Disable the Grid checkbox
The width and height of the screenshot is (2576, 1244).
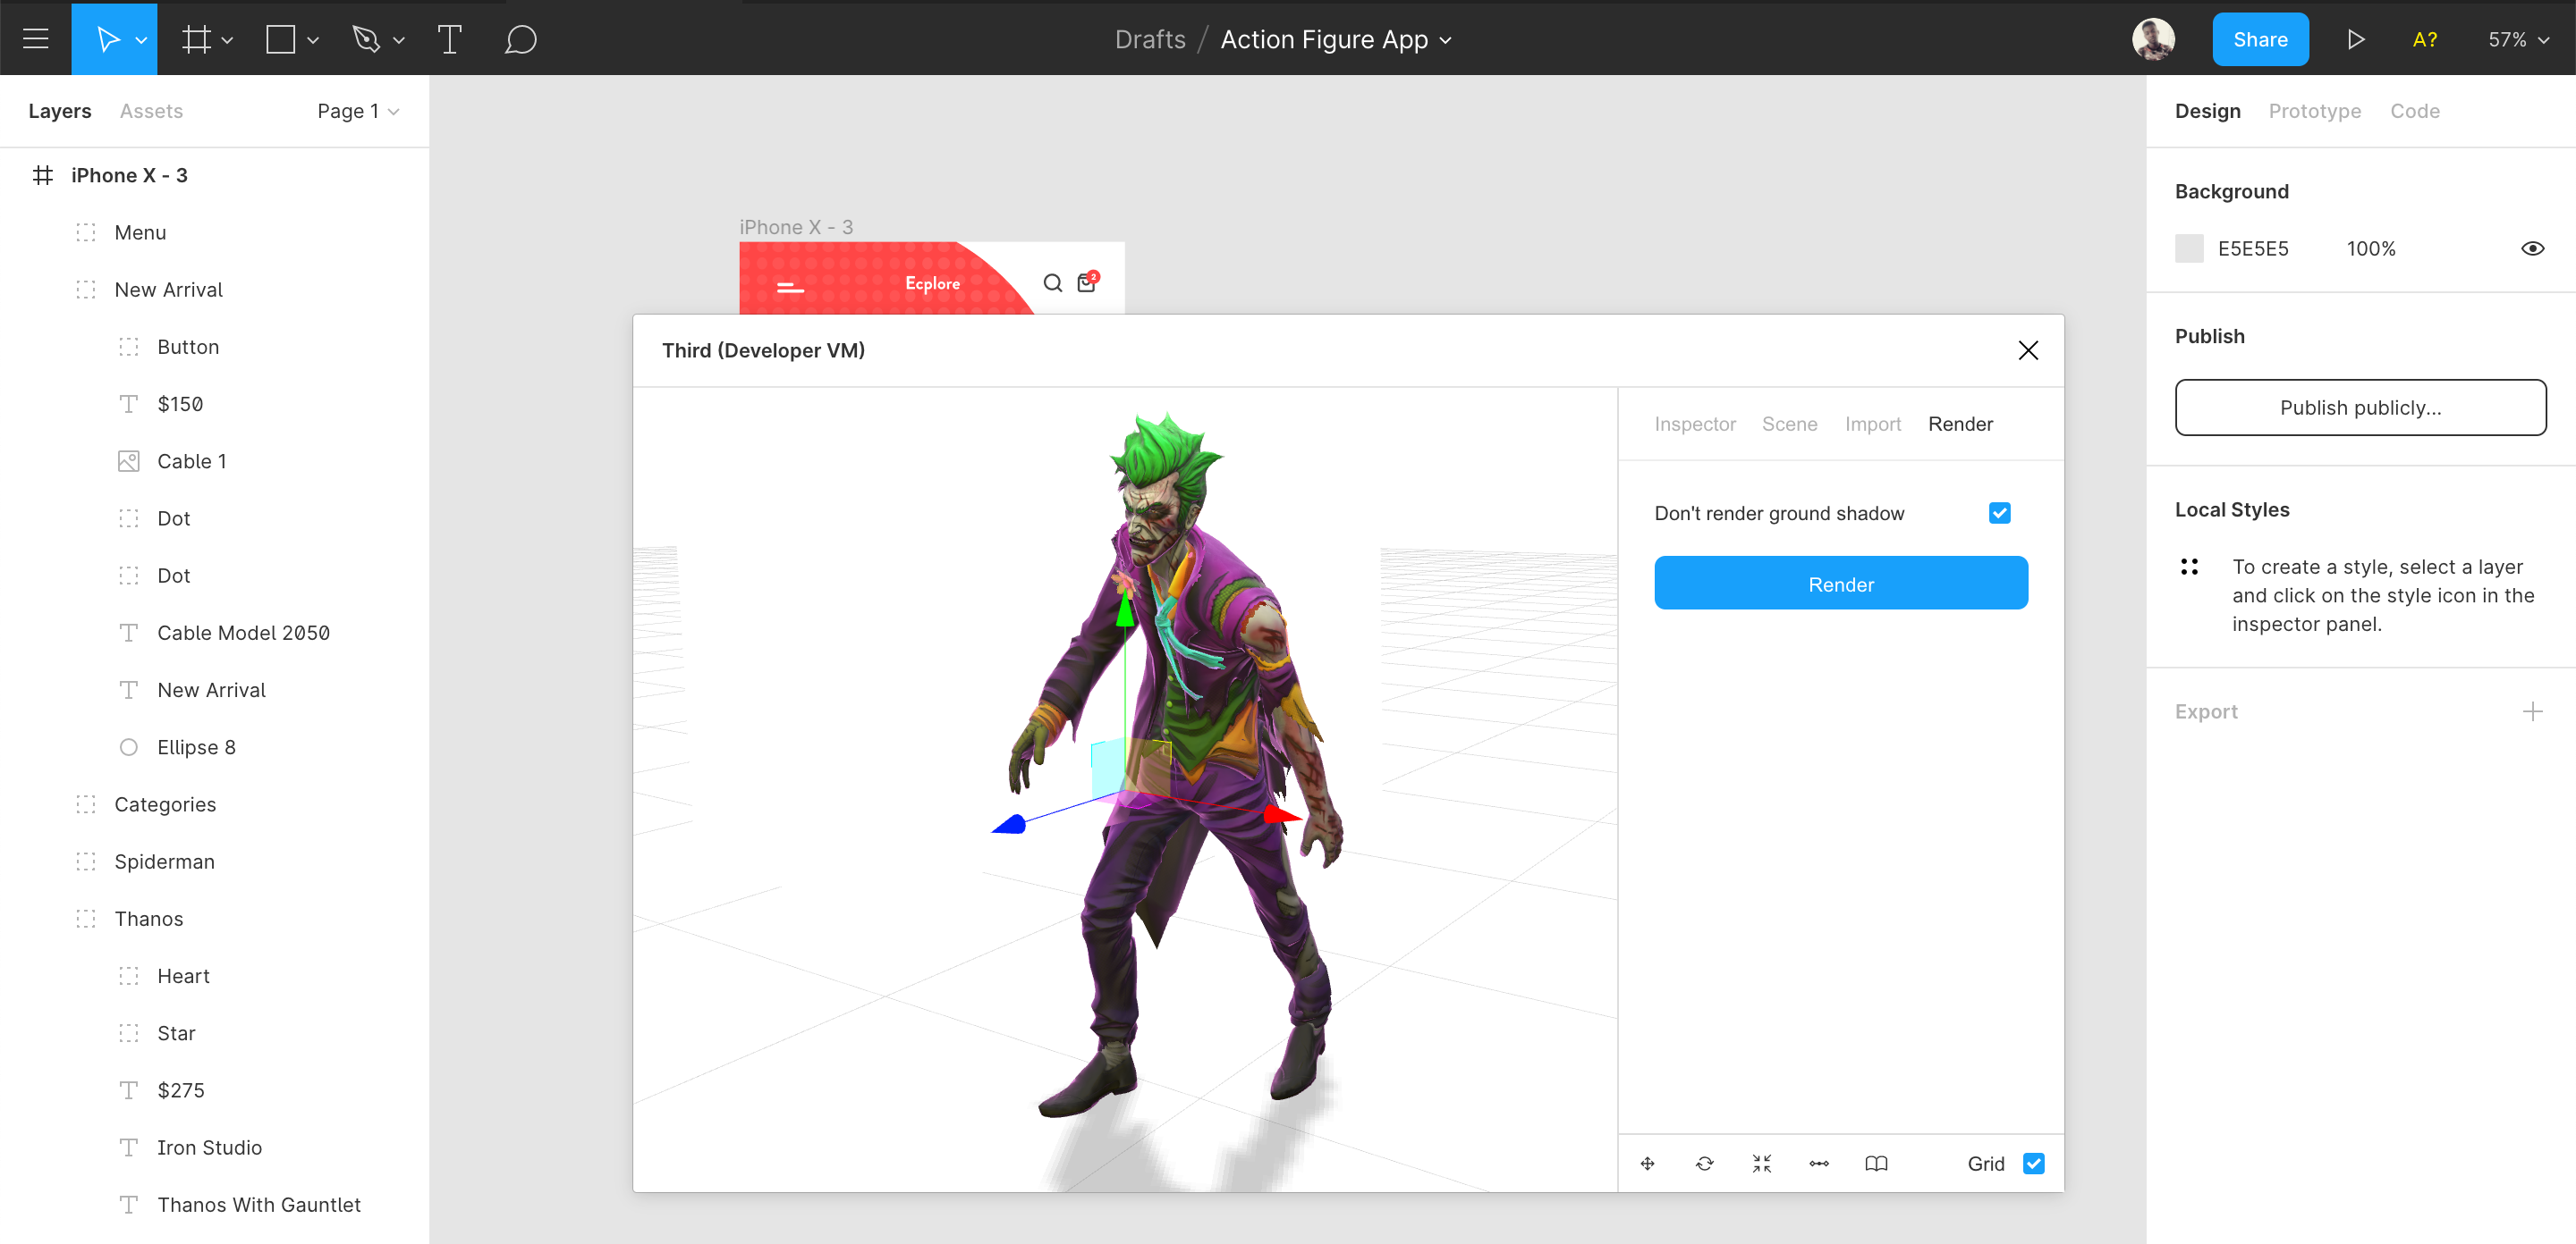click(2034, 1164)
